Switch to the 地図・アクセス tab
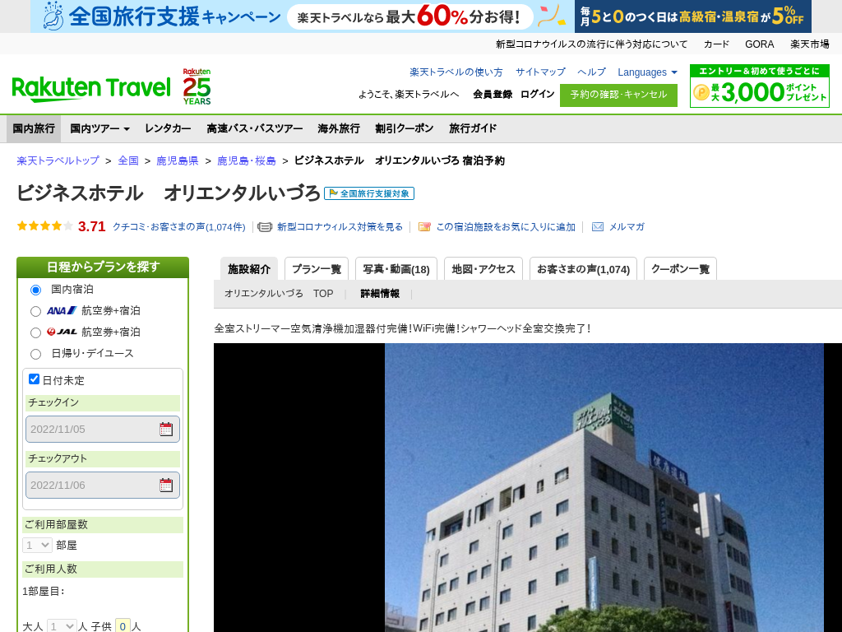 483,269
